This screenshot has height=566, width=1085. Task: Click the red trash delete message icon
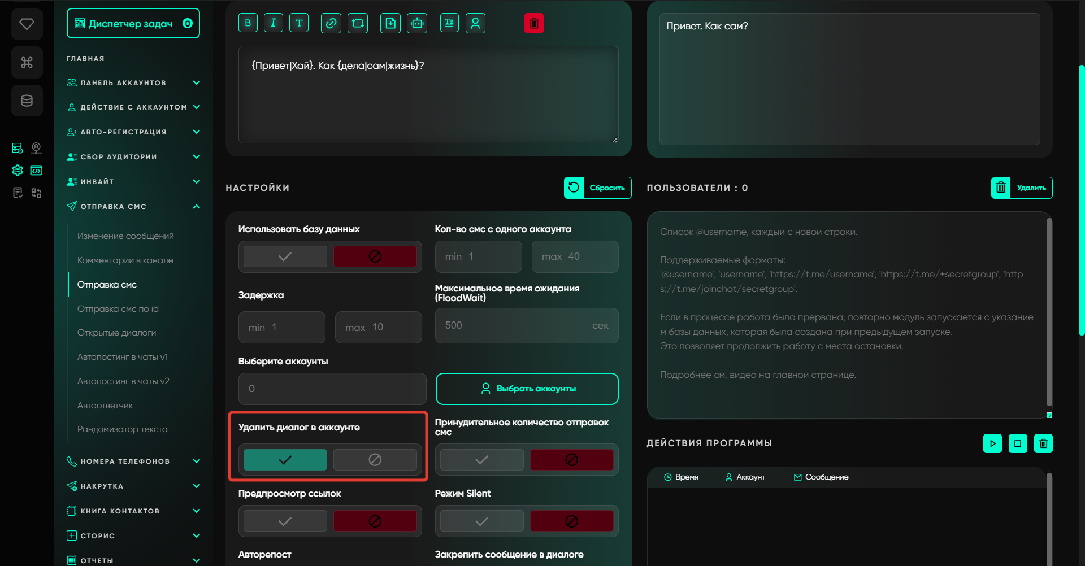533,23
